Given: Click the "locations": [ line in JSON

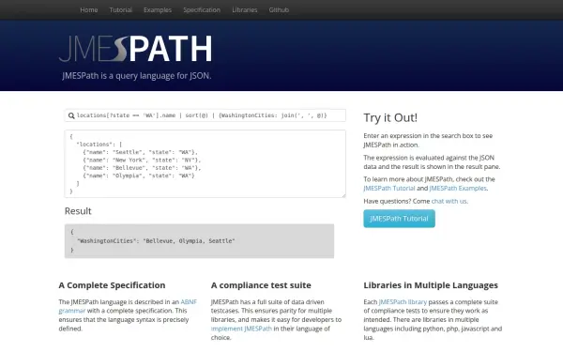Looking at the screenshot, I should (99, 145).
